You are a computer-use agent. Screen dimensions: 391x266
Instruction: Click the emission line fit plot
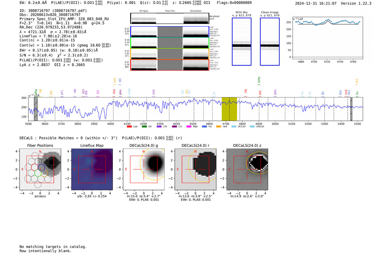coord(328,38)
